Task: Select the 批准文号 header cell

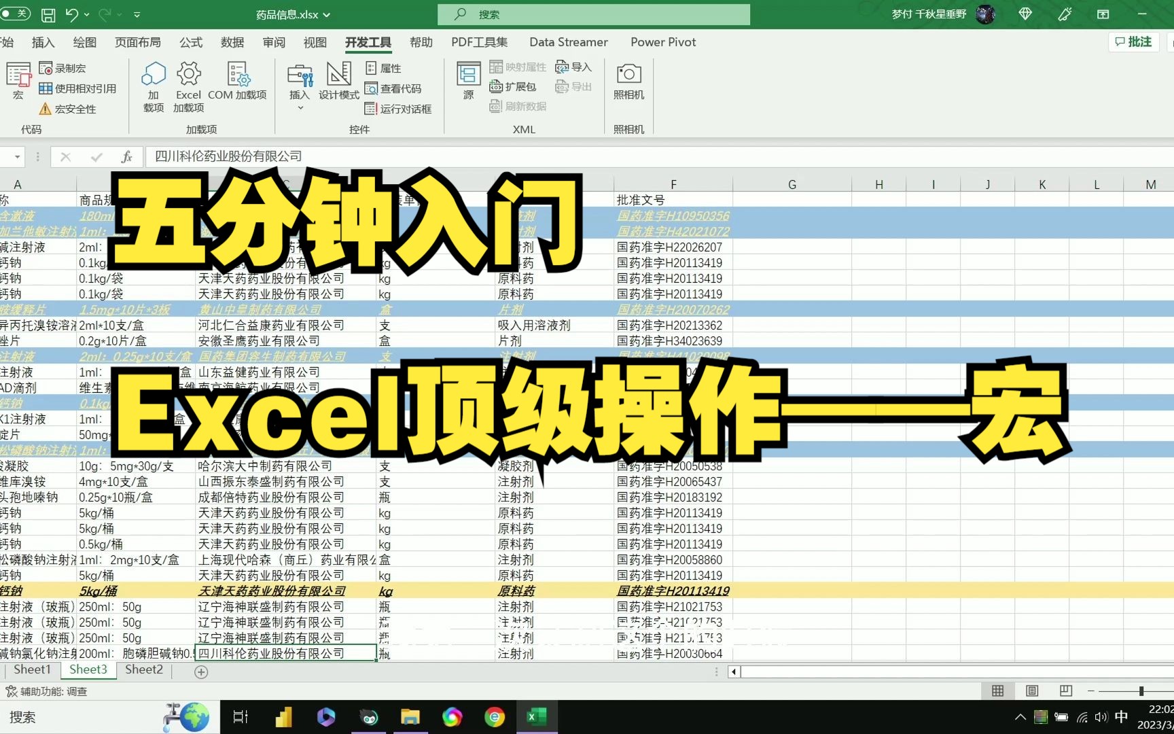Action: point(673,200)
